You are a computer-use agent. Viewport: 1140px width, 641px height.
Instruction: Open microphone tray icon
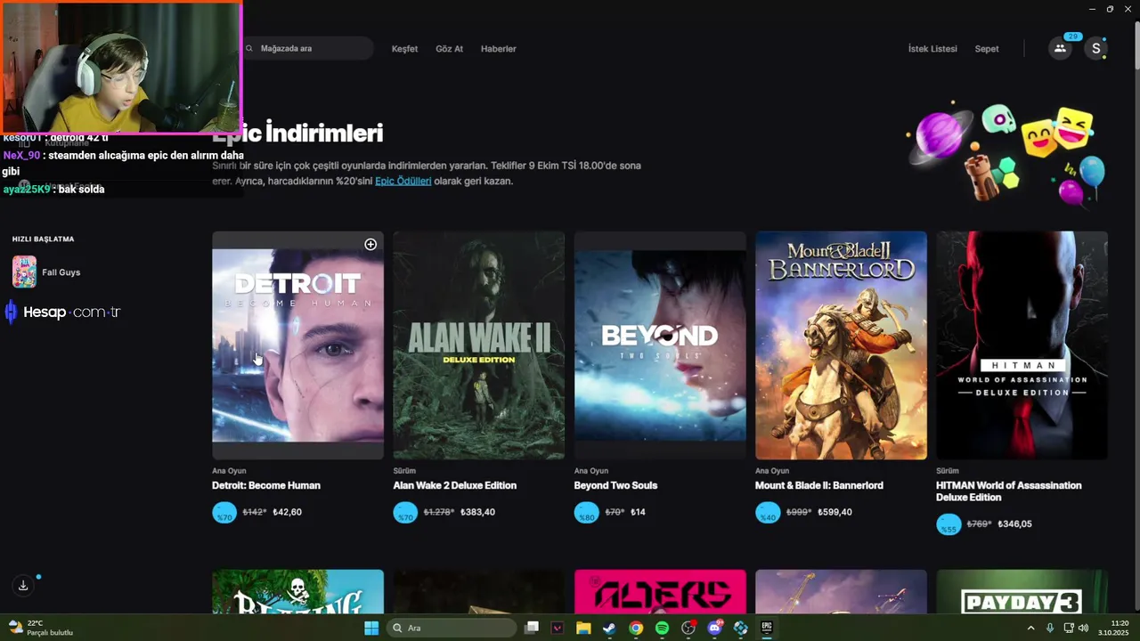pos(1050,628)
